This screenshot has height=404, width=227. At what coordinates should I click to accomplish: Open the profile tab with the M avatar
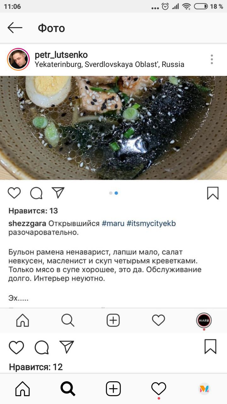click(204, 389)
